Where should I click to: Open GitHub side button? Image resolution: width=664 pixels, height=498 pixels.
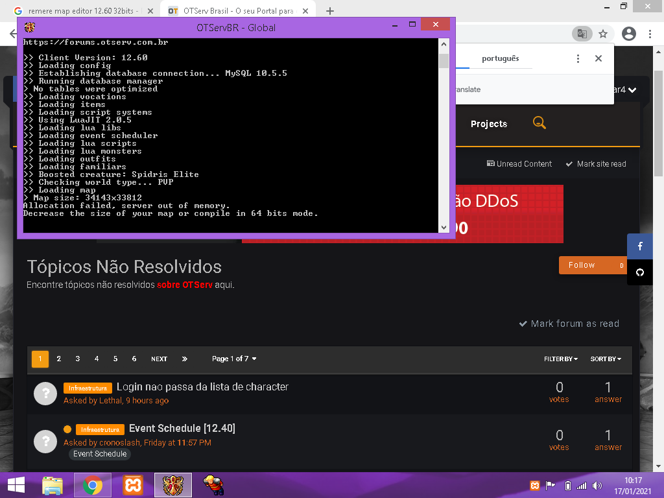[x=640, y=272]
